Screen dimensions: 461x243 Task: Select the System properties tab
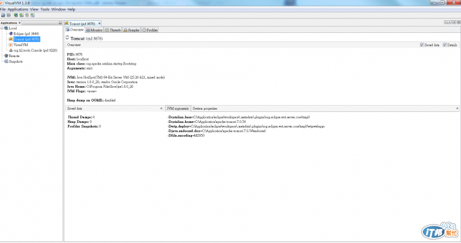pos(205,109)
